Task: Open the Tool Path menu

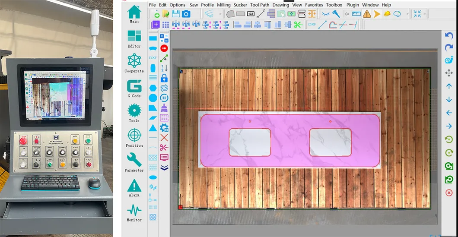Action: [259, 5]
